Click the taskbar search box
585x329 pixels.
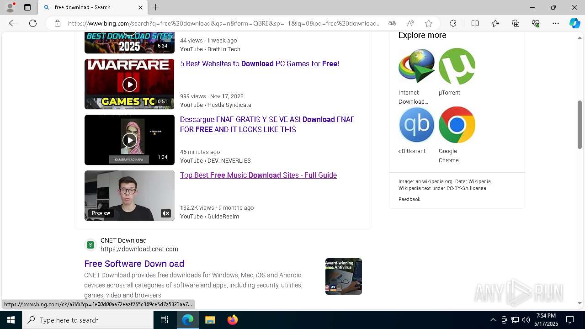pyautogui.click(x=88, y=320)
